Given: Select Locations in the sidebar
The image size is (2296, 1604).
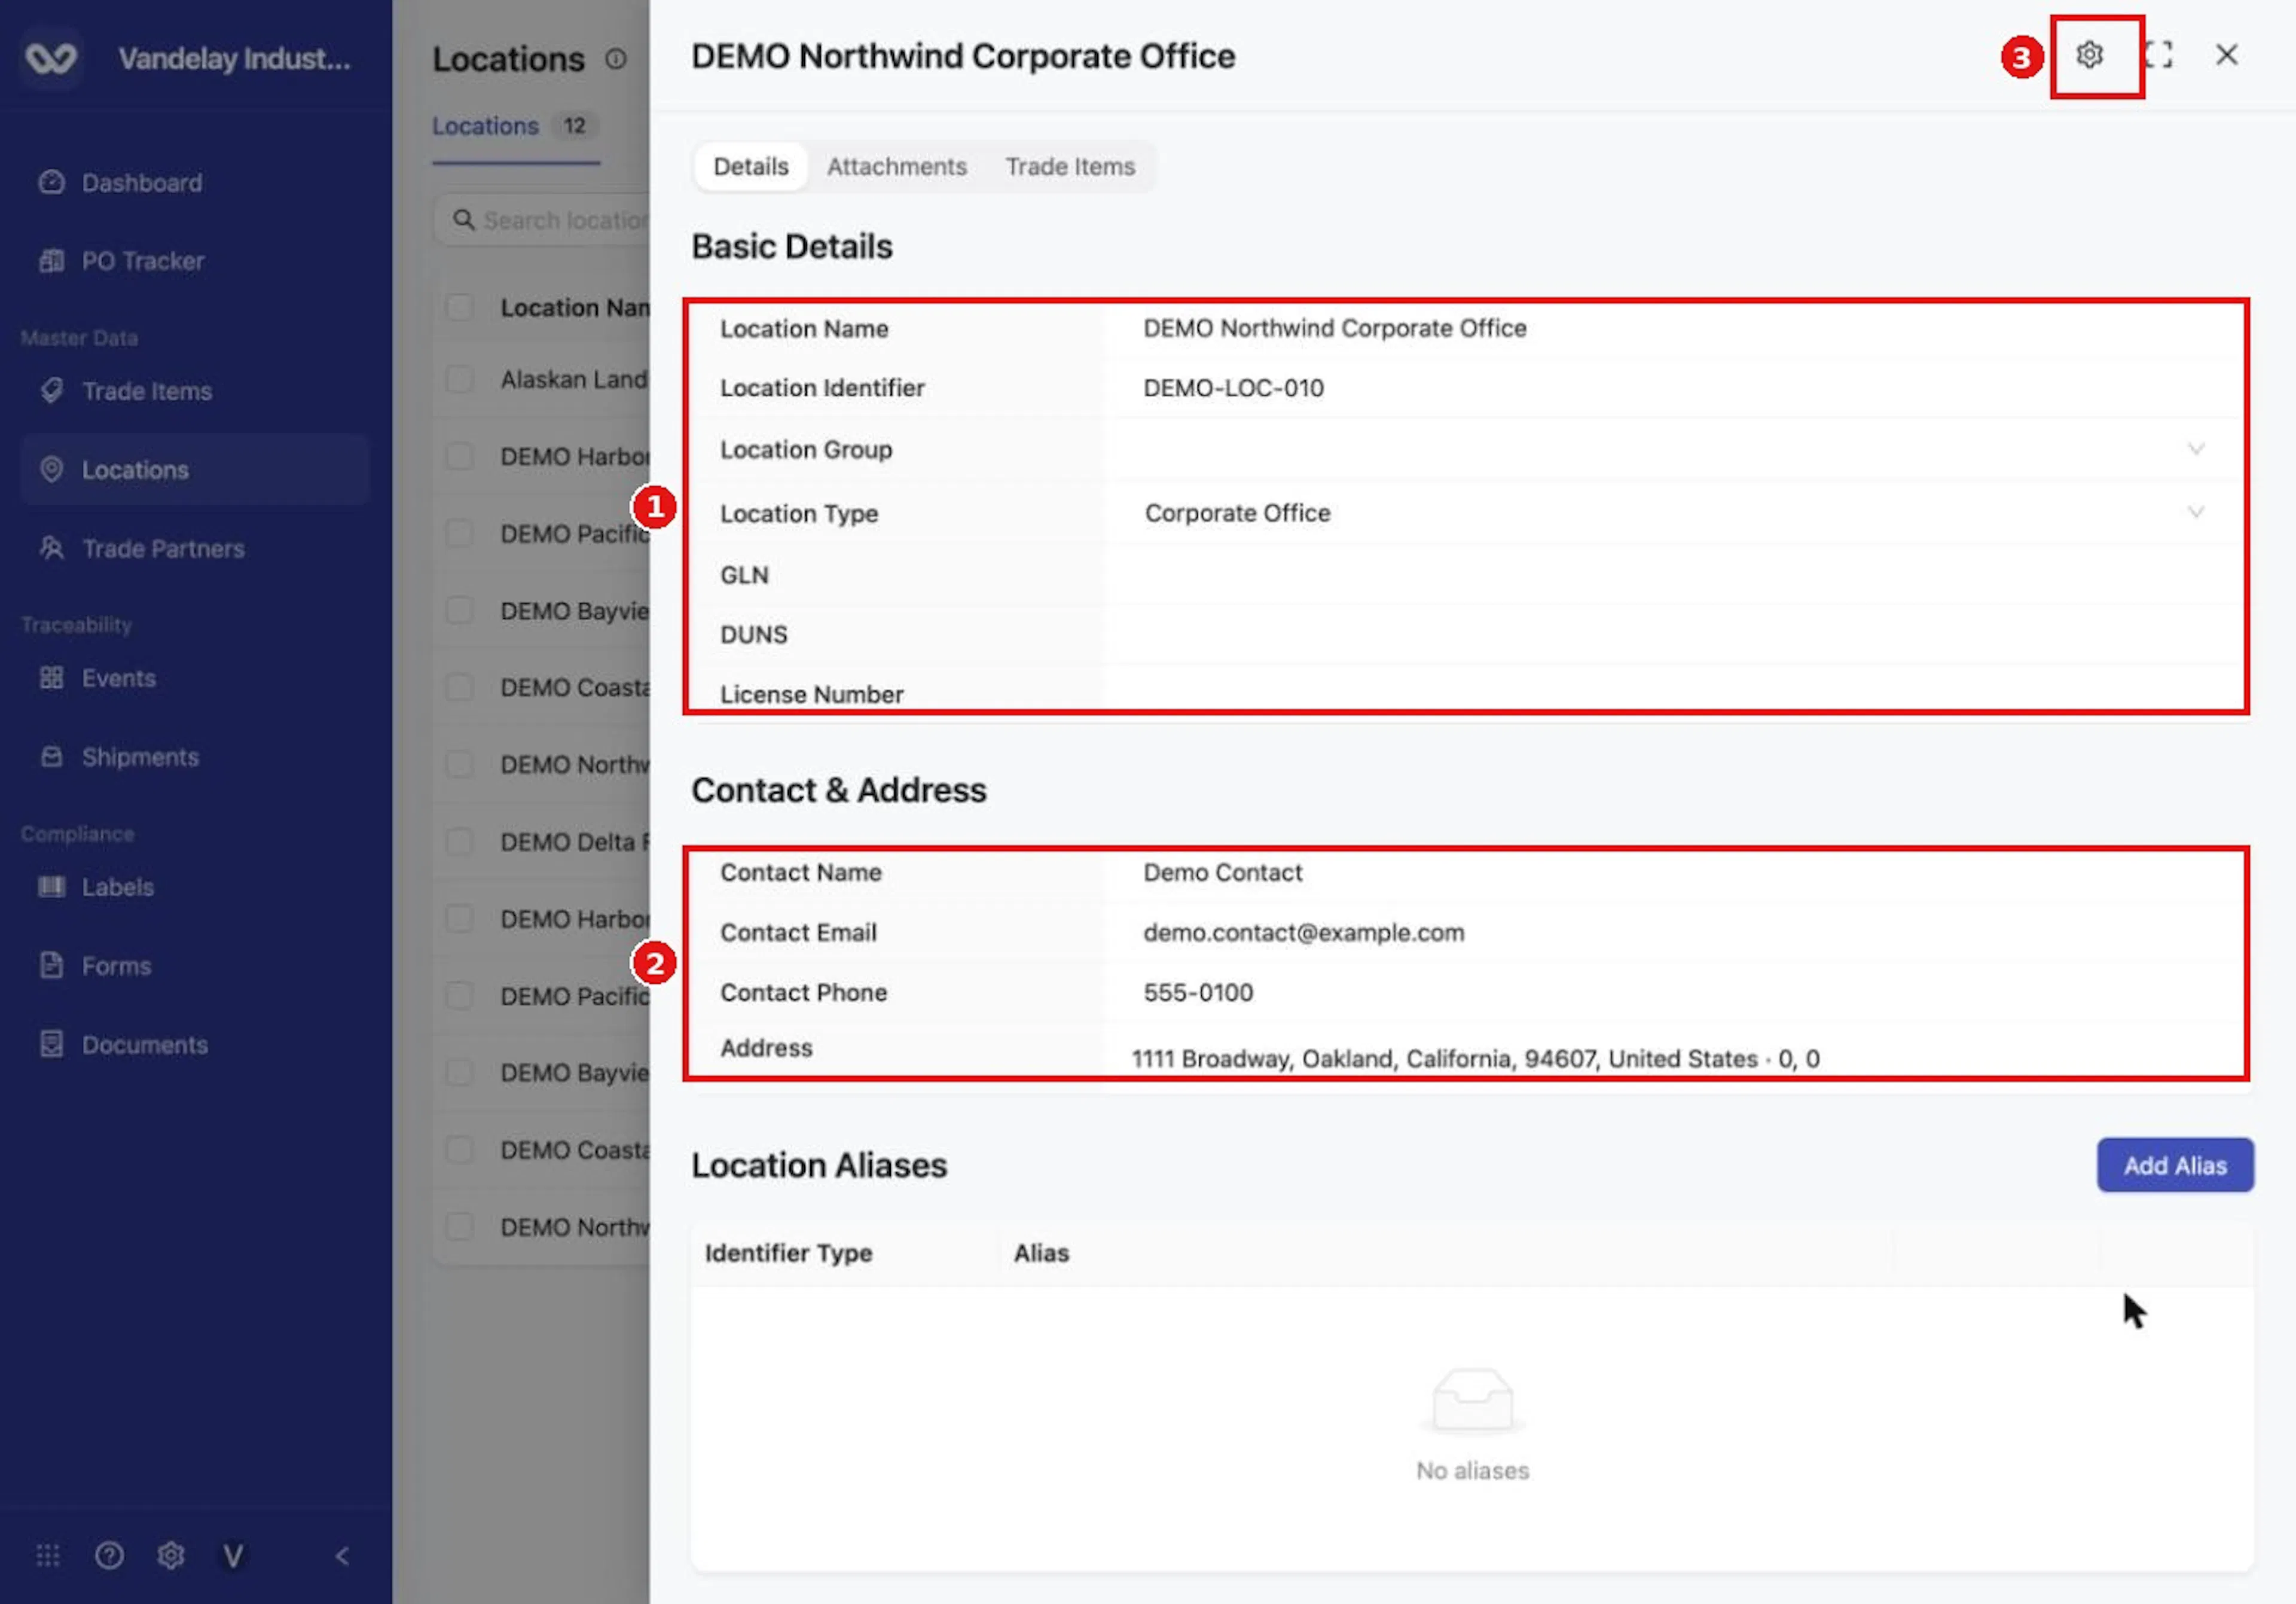Looking at the screenshot, I should (x=195, y=470).
